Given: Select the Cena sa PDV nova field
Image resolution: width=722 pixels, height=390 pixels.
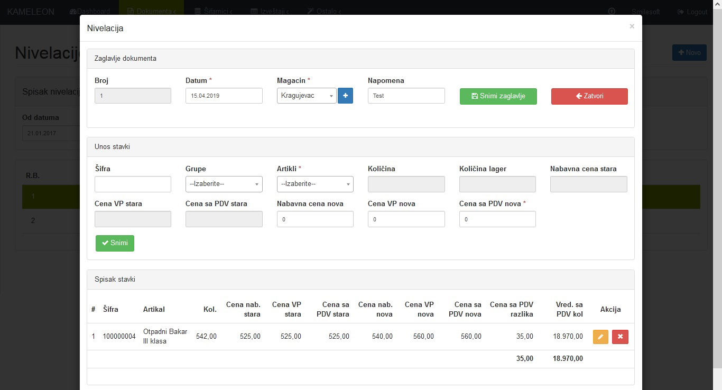Looking at the screenshot, I should 497,219.
